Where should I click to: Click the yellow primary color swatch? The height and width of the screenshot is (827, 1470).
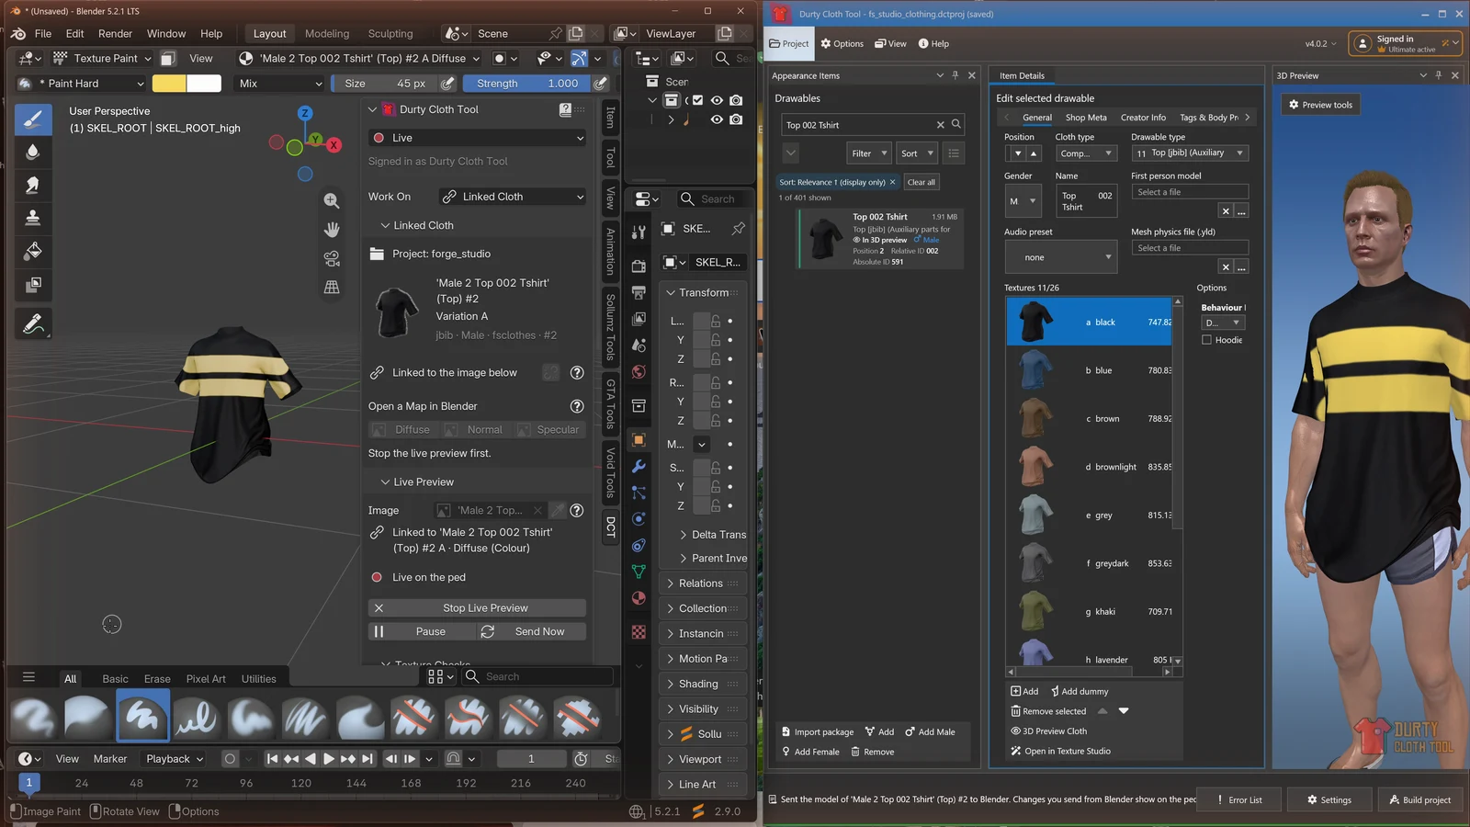[x=169, y=83]
